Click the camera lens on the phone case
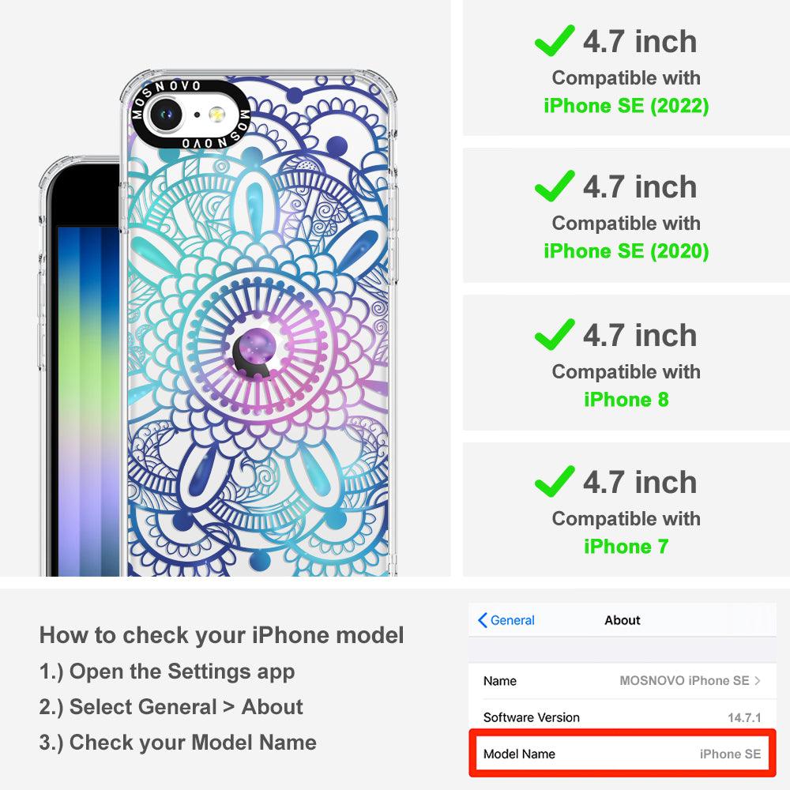This screenshot has height=790, width=790. pos(165,115)
